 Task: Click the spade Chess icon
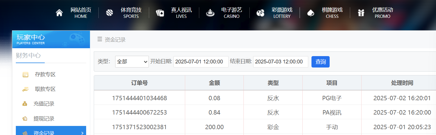click(310, 13)
